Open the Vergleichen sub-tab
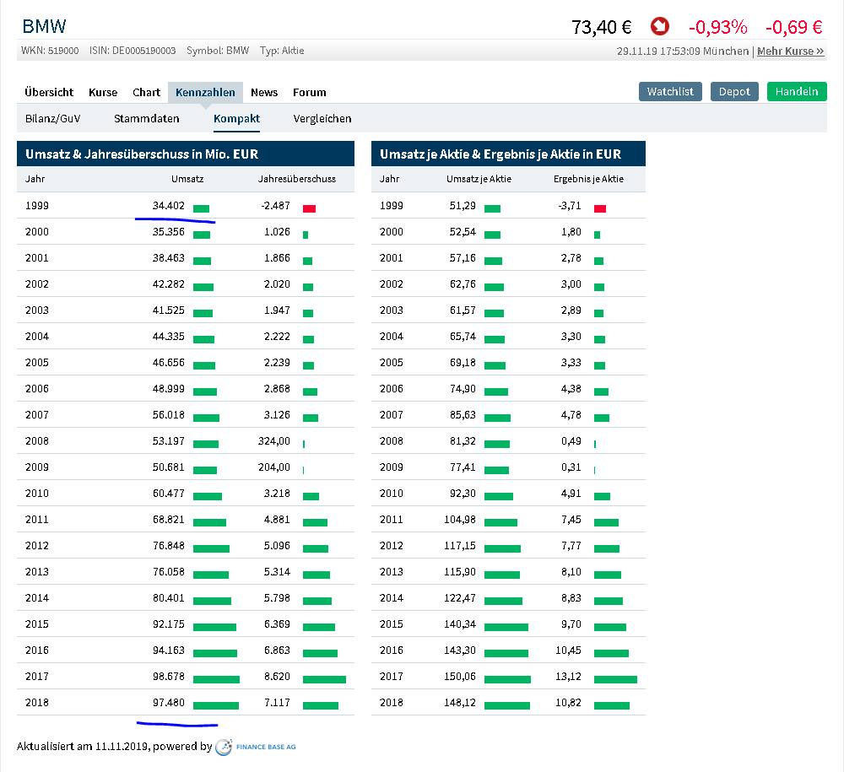Screen dimensions: 844x772 point(322,118)
